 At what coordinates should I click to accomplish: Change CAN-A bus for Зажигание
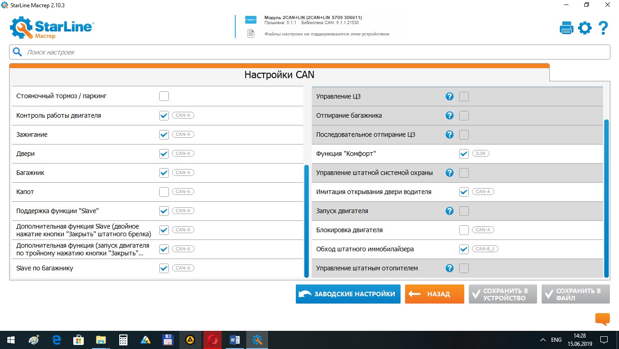(x=183, y=135)
